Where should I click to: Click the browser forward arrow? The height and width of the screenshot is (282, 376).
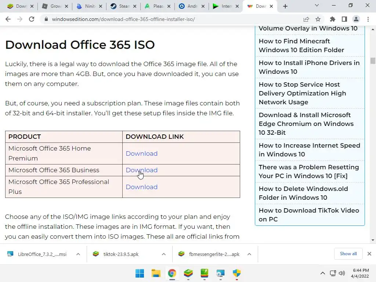tap(20, 19)
